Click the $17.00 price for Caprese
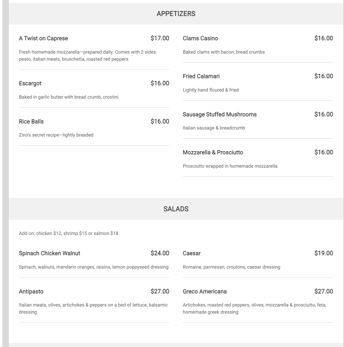 coord(160,38)
